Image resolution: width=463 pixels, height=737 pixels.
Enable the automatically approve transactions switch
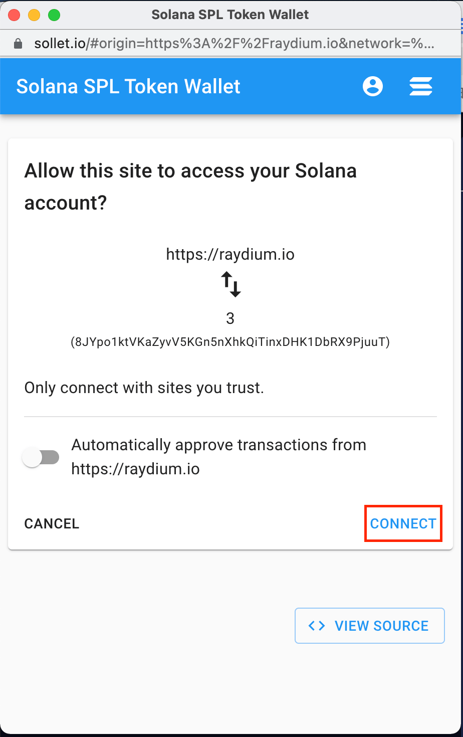pyautogui.click(x=41, y=457)
